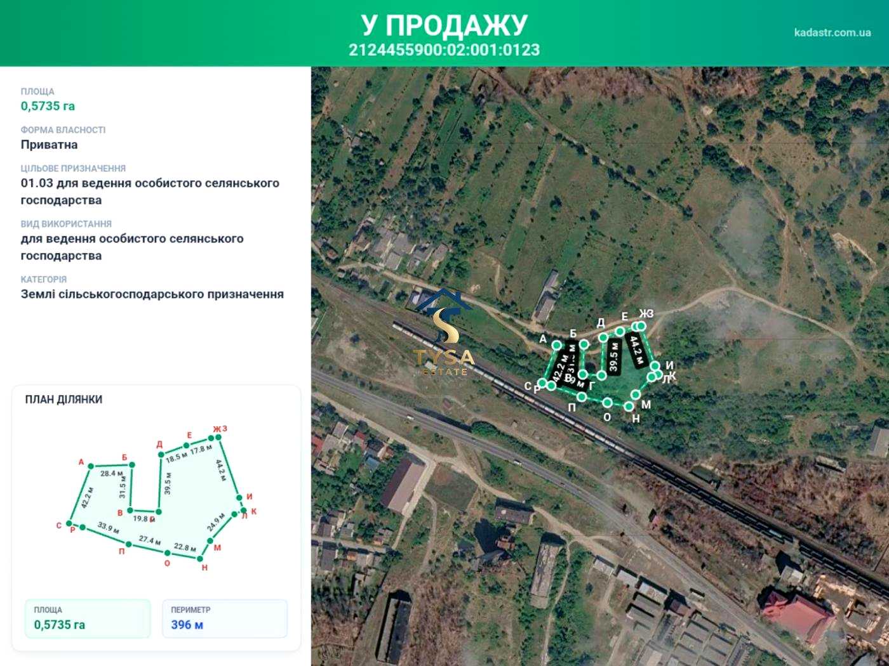Click the 28.4 м side label in plan
The image size is (889, 666).
pos(111,473)
